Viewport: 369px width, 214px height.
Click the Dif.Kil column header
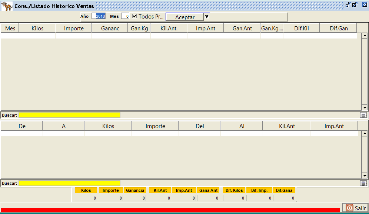[302, 28]
